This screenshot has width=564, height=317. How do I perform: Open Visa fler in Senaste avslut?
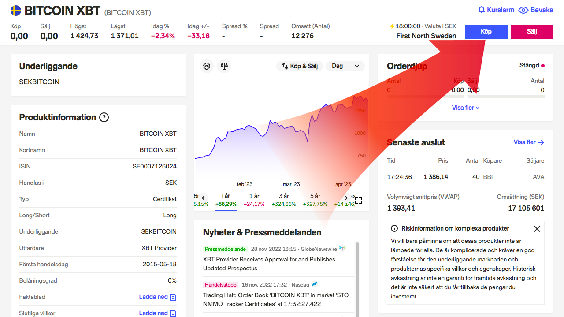(529, 142)
